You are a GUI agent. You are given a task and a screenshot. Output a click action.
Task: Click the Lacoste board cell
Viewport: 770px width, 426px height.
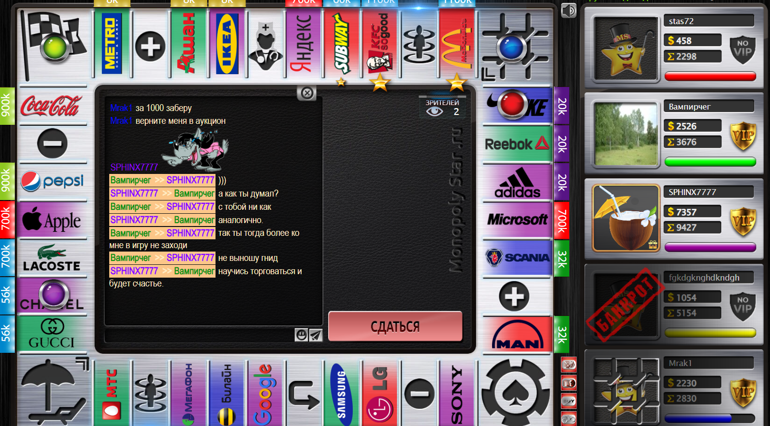(52, 258)
